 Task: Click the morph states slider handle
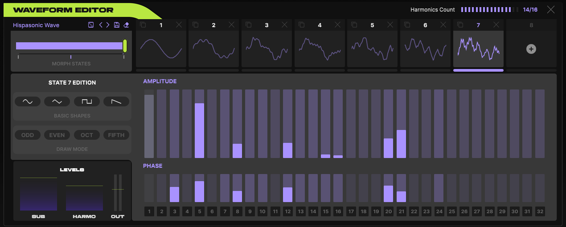[x=125, y=45]
